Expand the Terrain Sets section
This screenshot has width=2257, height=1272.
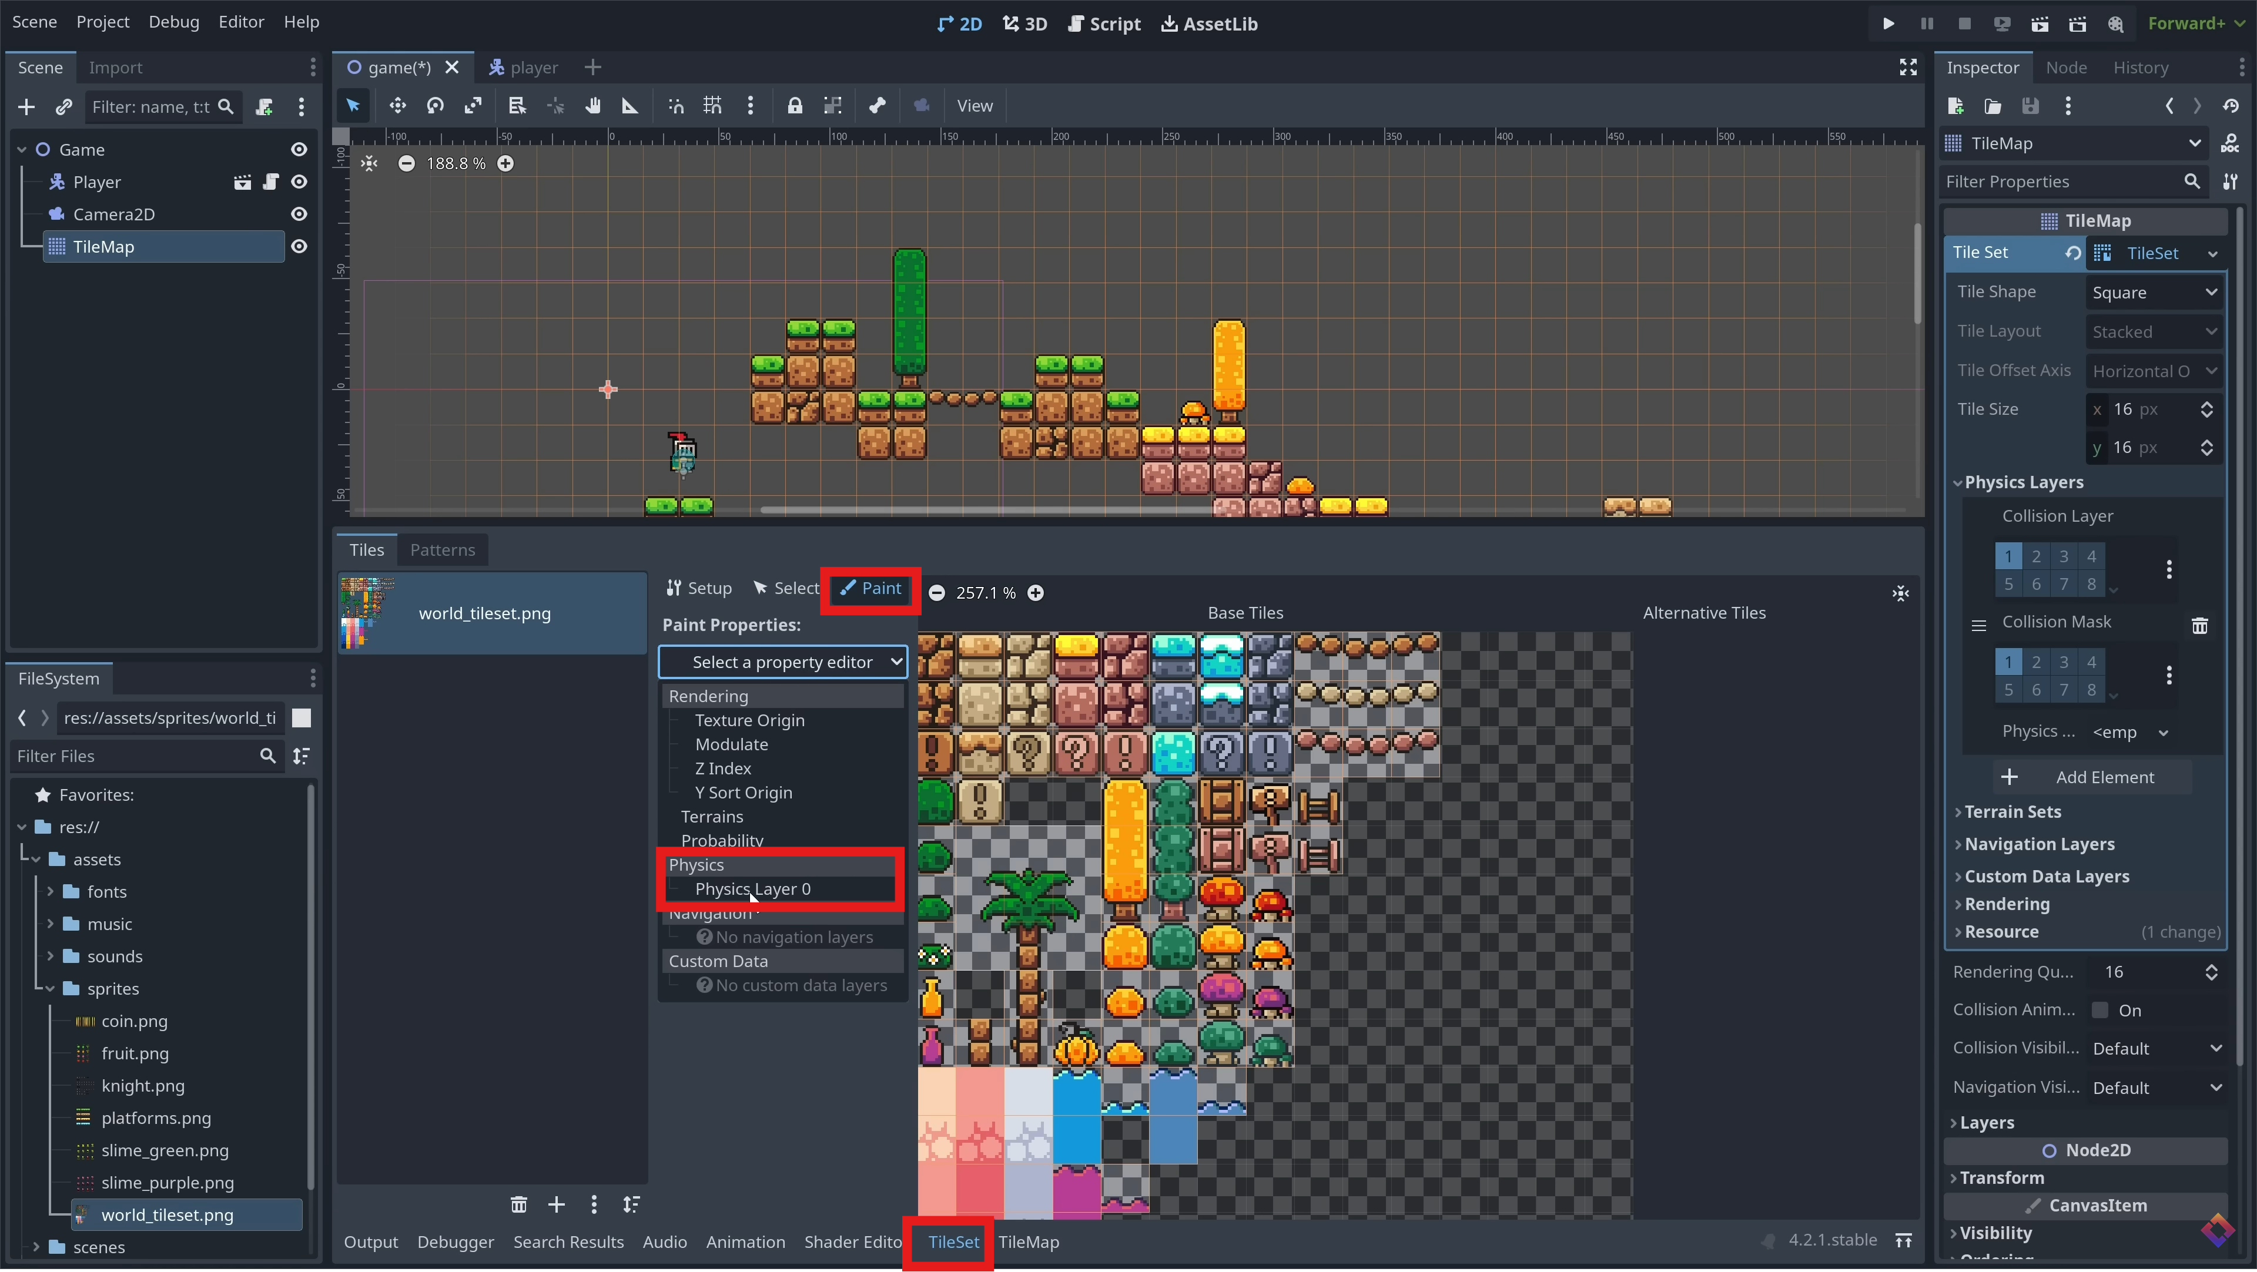[2012, 811]
